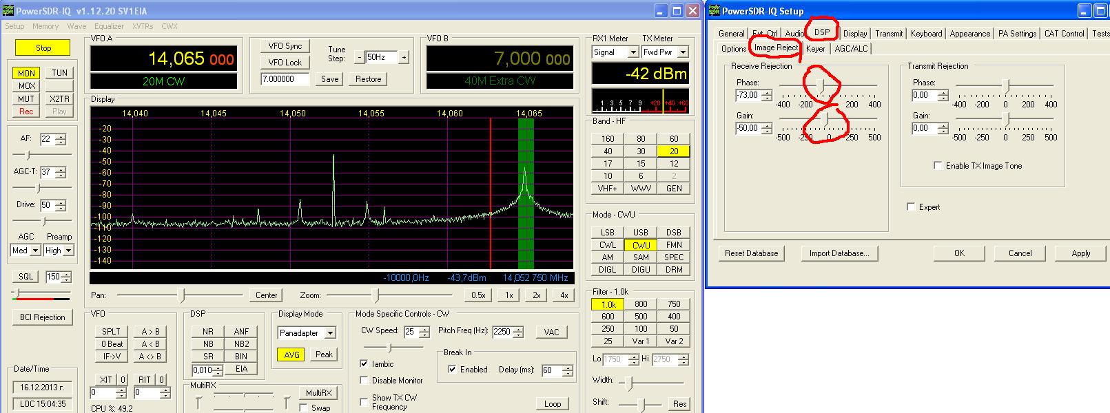Open the Equalizer menu
1110x413 pixels.
coord(109,26)
